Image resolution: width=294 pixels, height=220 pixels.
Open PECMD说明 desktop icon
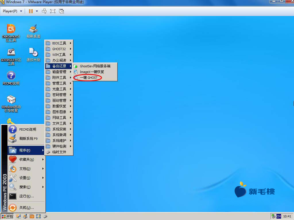tap(11, 78)
